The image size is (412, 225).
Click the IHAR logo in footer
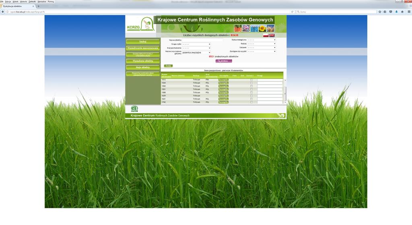pyautogui.click(x=134, y=109)
